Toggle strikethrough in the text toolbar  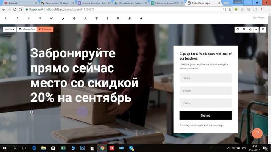[x=40, y=18]
